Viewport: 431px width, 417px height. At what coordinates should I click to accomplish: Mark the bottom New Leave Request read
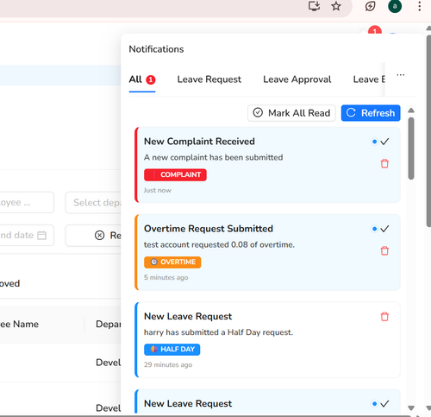[384, 404]
